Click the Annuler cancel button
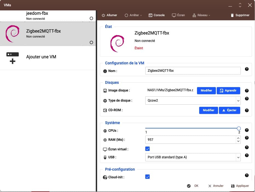Viewport: 255px width, 192px height. (x=216, y=186)
